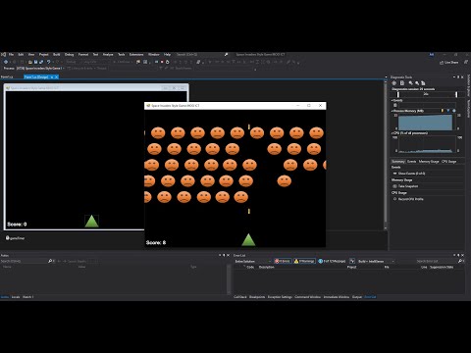Collapse the Events graph section

click(392, 100)
